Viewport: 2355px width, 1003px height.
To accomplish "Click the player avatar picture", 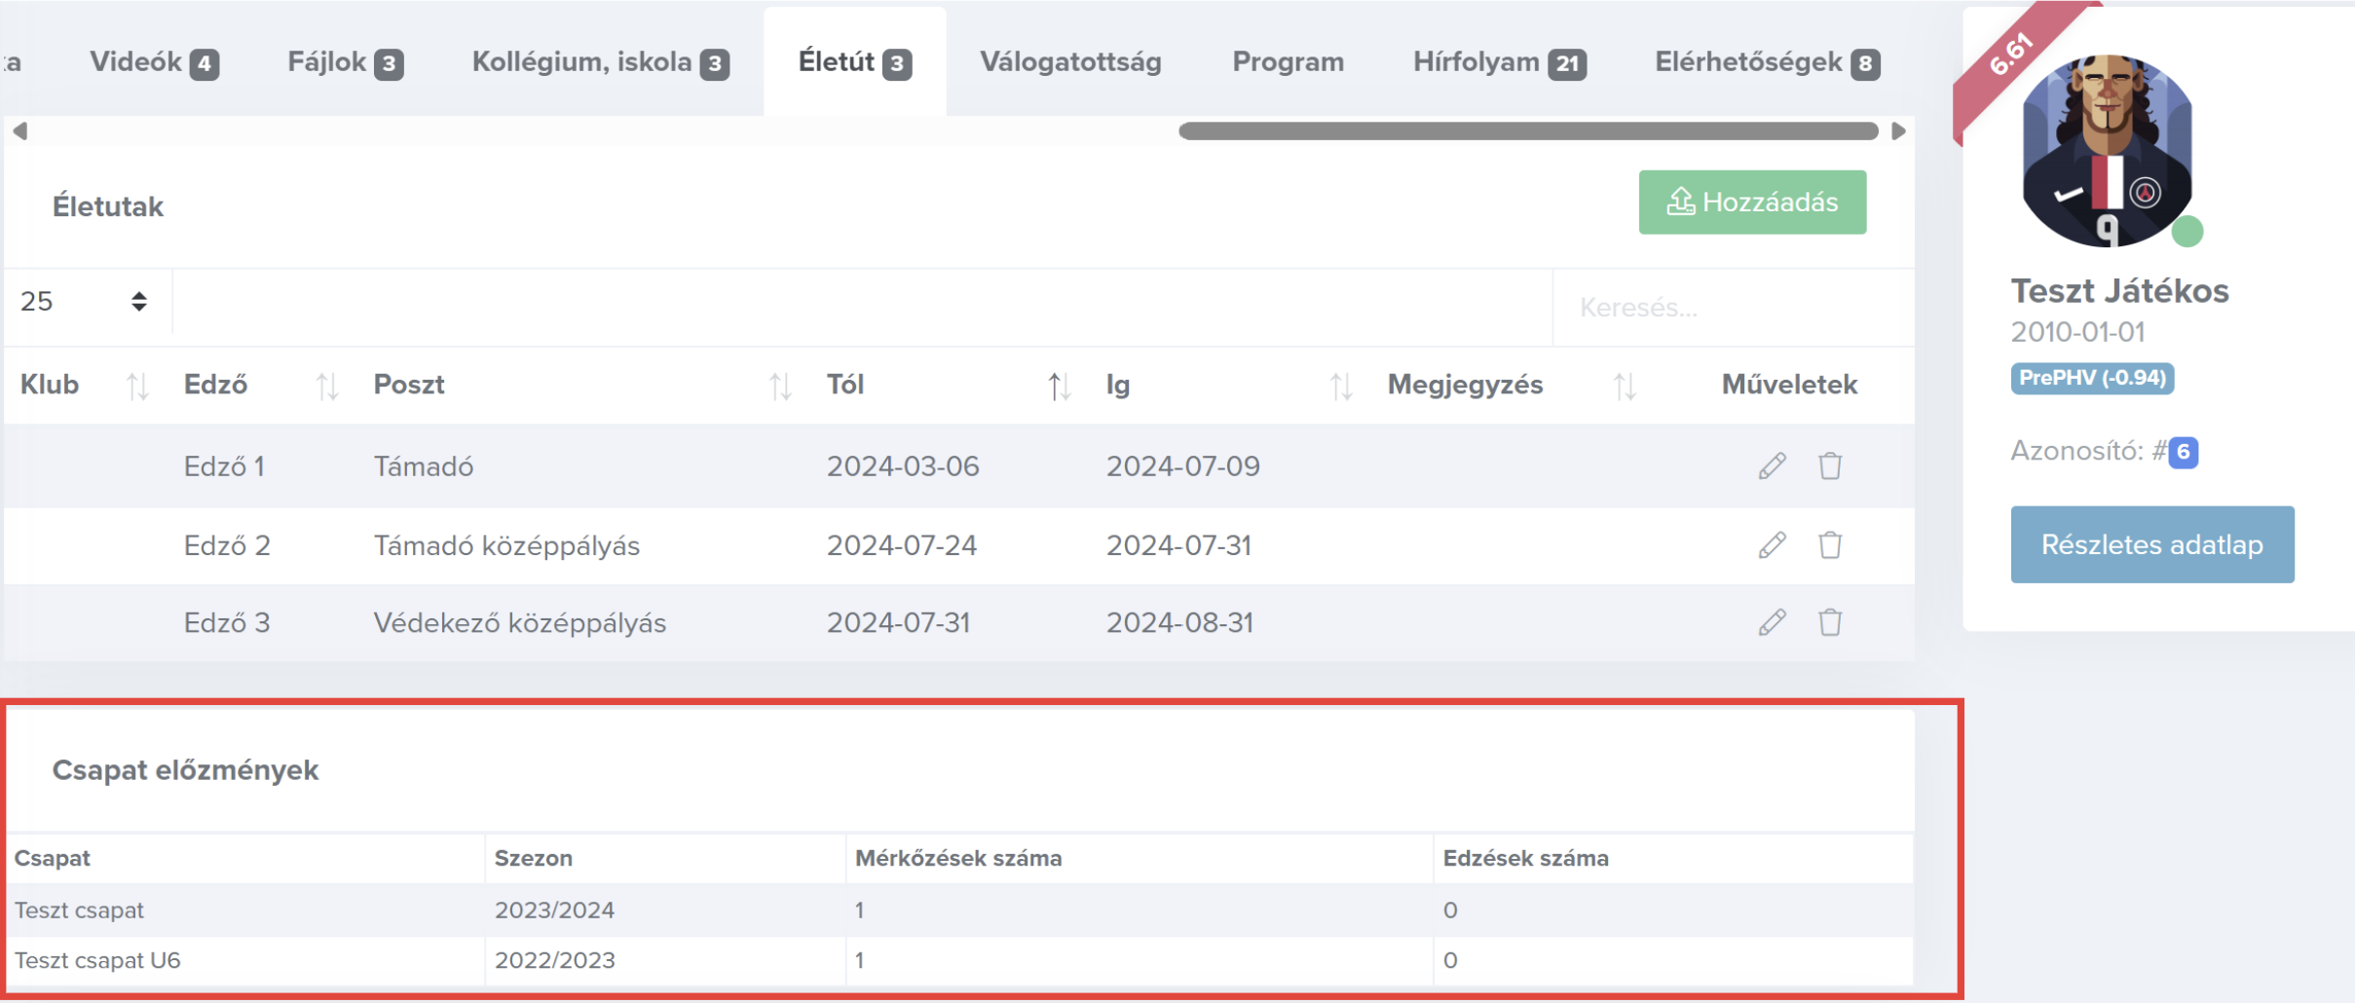I will 2107,151.
